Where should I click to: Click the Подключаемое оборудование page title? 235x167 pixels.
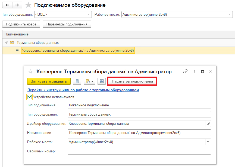(x=70, y=5)
